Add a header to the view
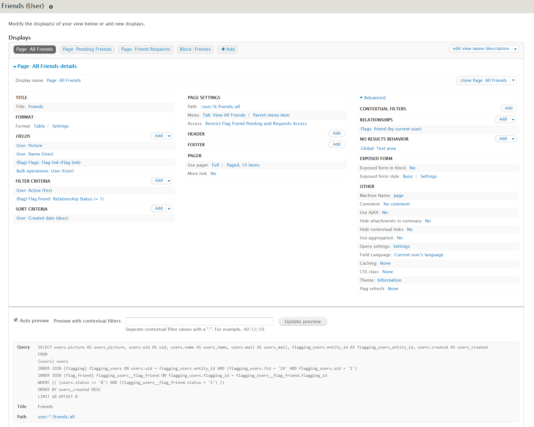The height and width of the screenshot is (427, 534). tap(337, 133)
